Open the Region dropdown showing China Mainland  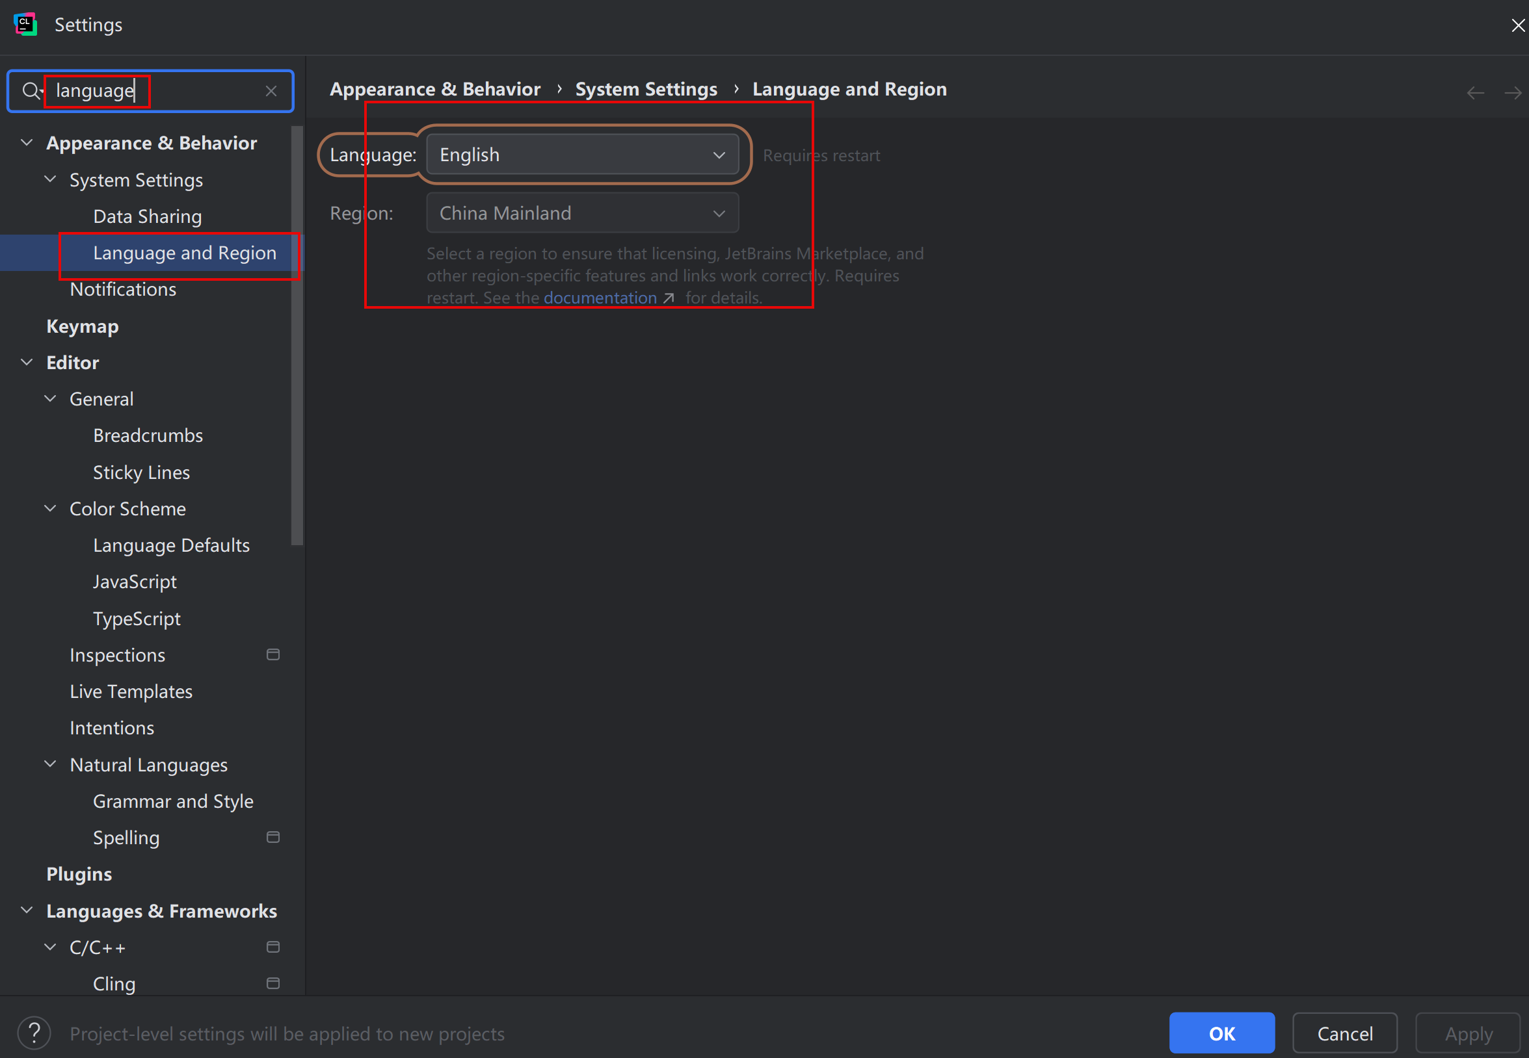[x=582, y=213]
